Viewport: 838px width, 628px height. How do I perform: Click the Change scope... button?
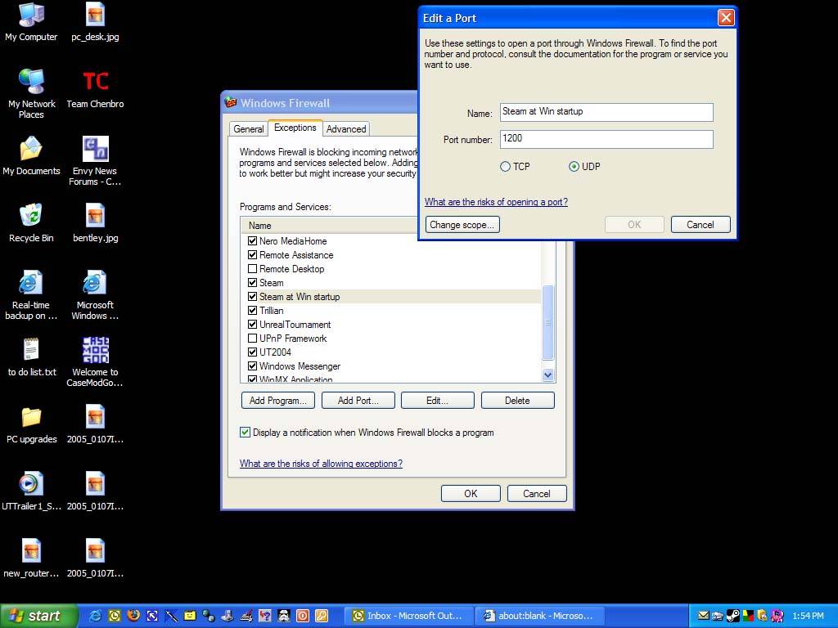(x=463, y=225)
